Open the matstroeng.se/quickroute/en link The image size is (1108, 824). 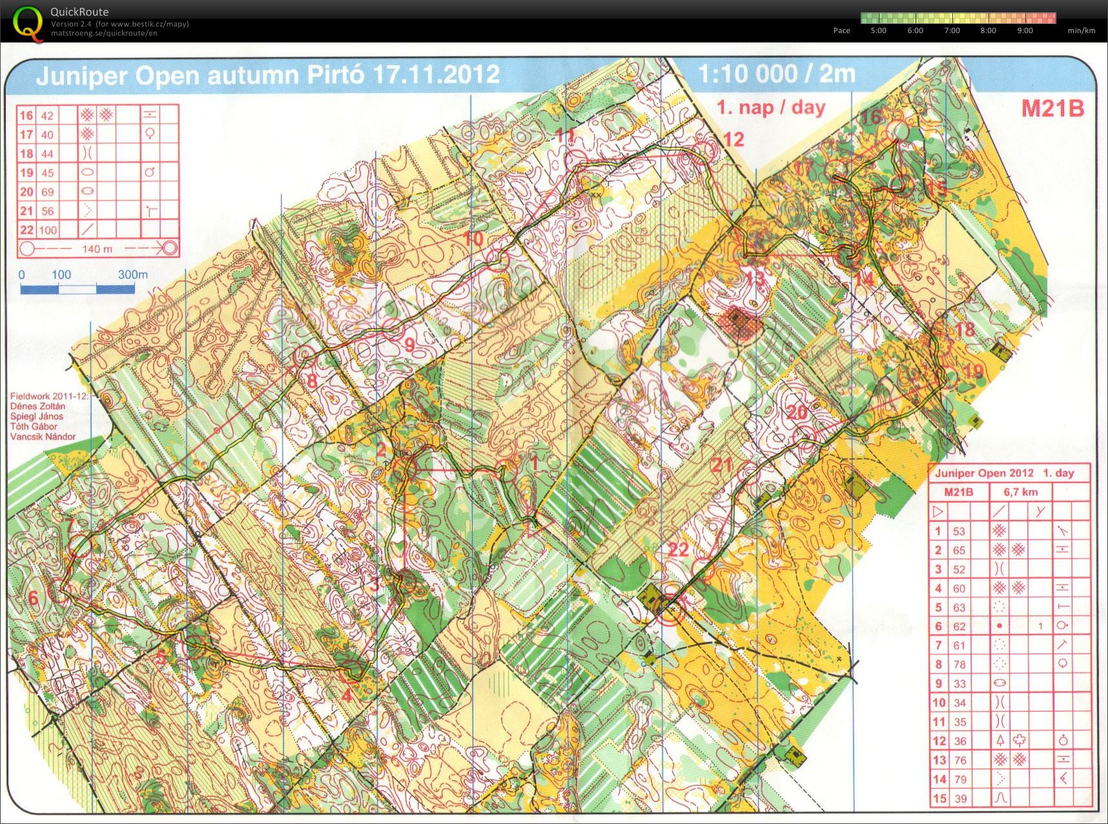click(x=104, y=33)
